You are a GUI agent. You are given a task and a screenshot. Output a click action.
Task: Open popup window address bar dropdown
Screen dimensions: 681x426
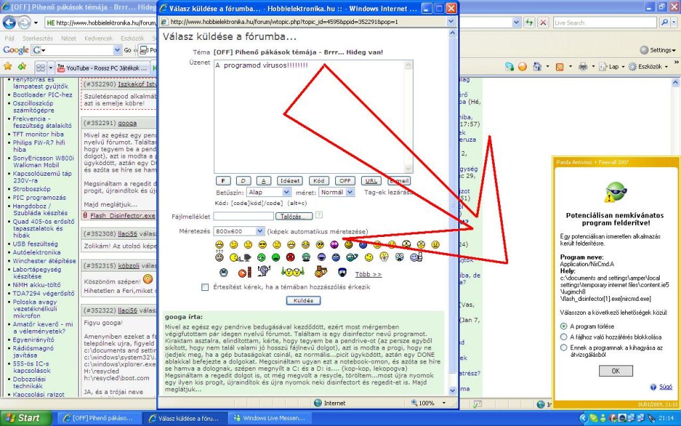click(x=451, y=21)
